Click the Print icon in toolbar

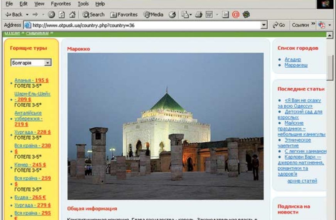[x=199, y=15]
